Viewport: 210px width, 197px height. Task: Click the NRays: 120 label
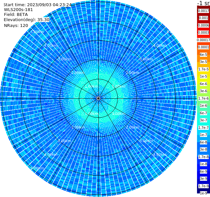click(x=16, y=25)
